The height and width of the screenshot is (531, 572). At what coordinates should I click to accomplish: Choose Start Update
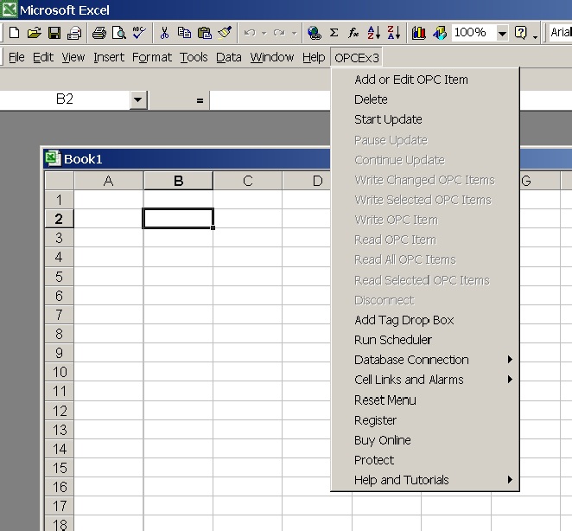point(425,119)
